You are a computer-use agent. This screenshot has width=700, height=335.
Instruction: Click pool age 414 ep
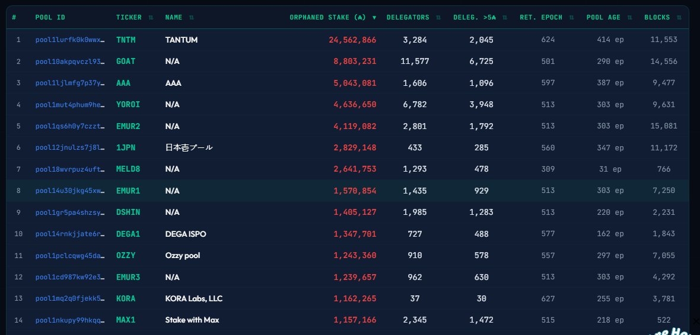(610, 40)
